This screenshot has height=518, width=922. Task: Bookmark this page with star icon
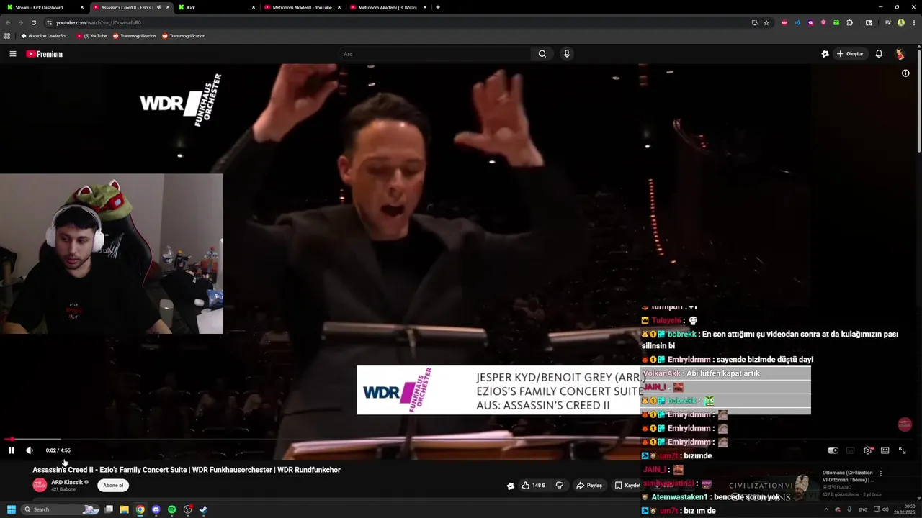point(766,22)
